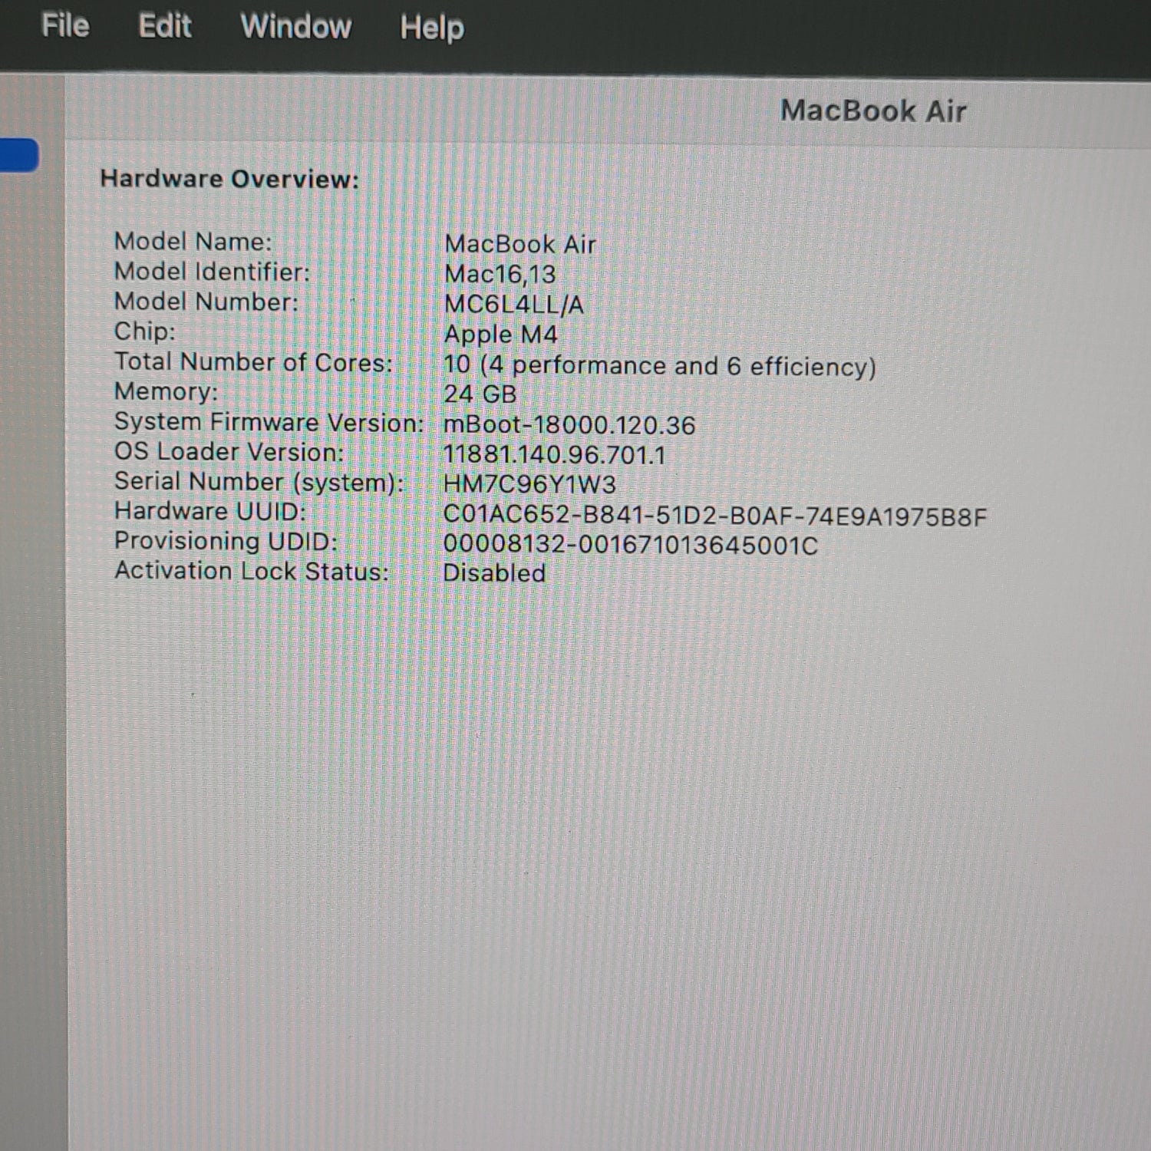Viewport: 1151px width, 1151px height.
Task: Select the serial number HM7C96Y1W3
Action: tap(529, 485)
